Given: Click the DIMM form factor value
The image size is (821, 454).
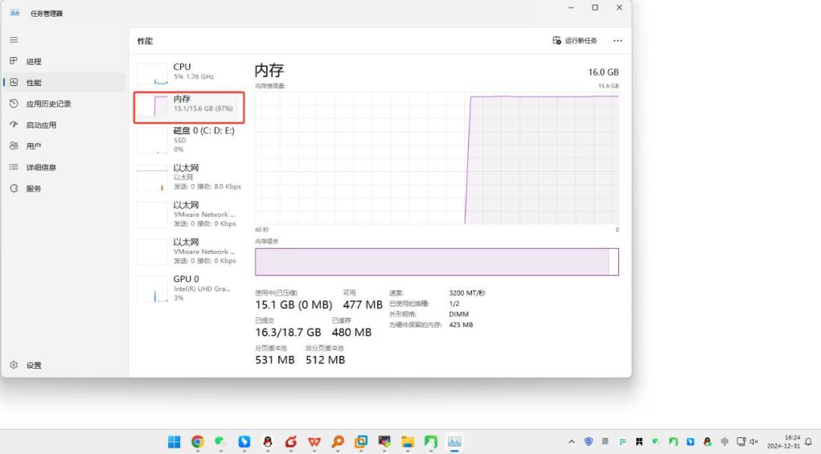Looking at the screenshot, I should click(x=458, y=314).
